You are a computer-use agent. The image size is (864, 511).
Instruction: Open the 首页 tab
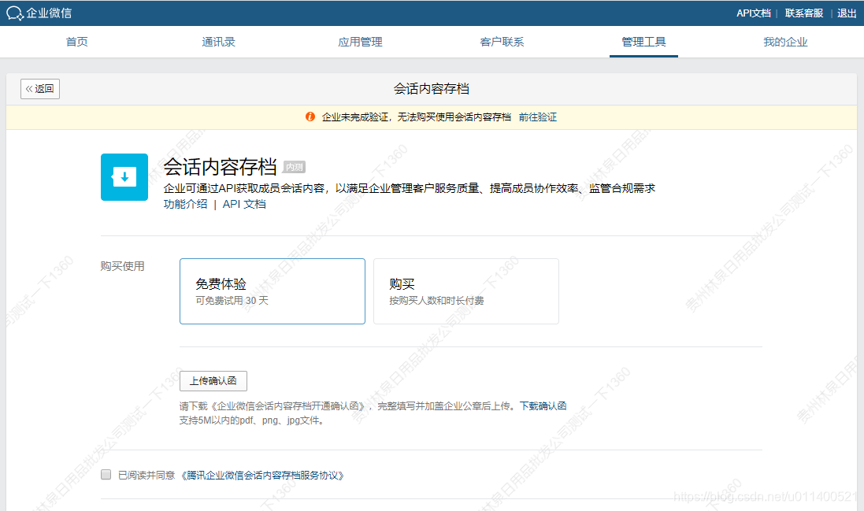[x=76, y=42]
